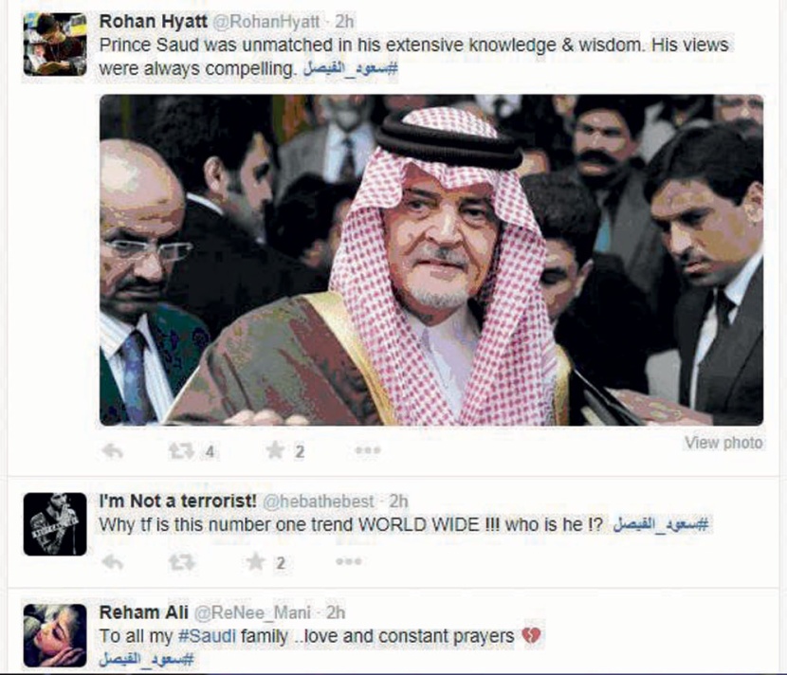Reply to Rohan Hyatt's tweet
This screenshot has height=675, width=787.
pos(113,451)
